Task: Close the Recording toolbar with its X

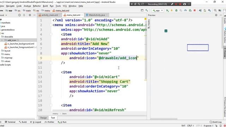Action: click(189, 4)
